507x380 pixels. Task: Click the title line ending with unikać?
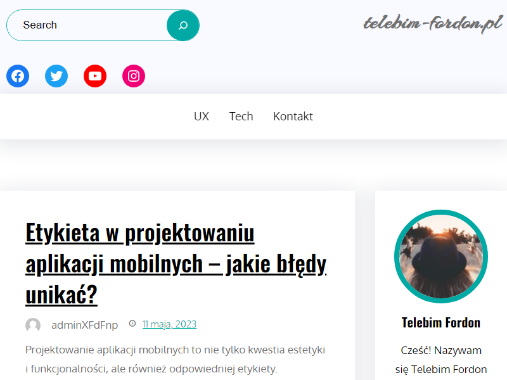click(61, 294)
